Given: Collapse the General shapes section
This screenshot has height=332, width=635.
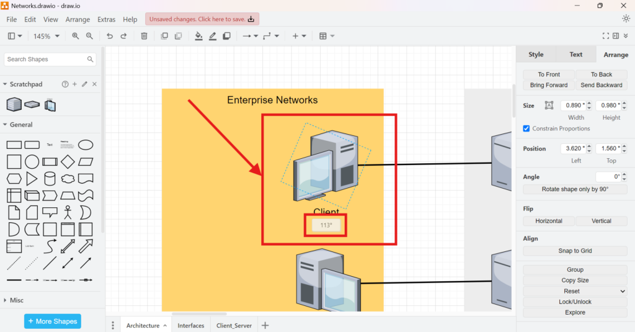Looking at the screenshot, I should coord(5,125).
